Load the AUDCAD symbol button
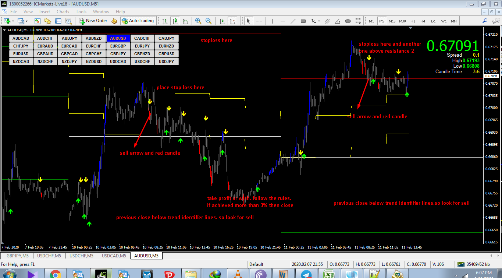This screenshot has height=278, width=502. point(21,38)
